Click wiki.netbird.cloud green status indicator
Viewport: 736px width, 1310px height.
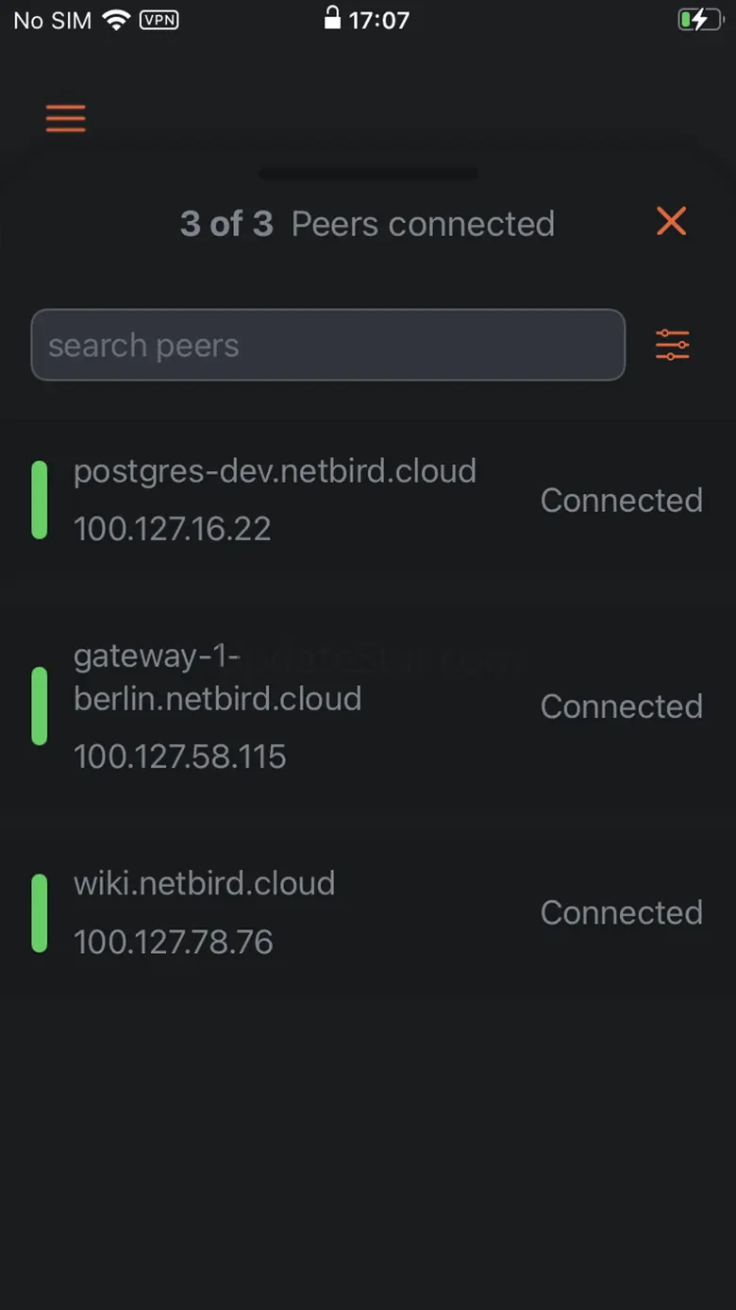coord(40,912)
